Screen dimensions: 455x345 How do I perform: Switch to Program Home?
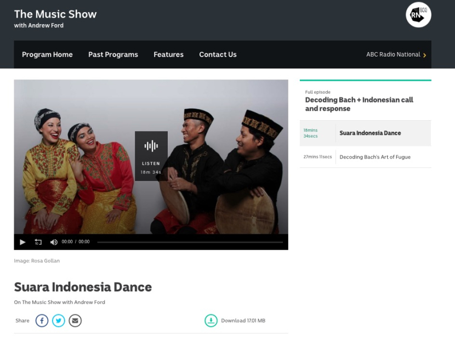click(x=47, y=54)
